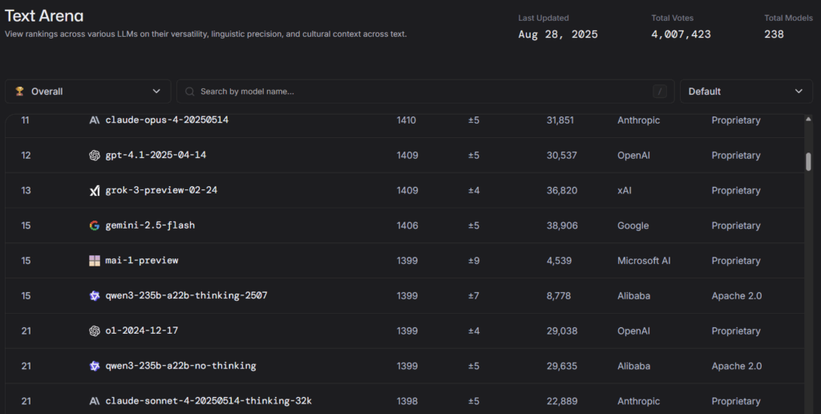
Task: Click the Google logo beside gemini-2.5-flash
Action: tap(95, 225)
